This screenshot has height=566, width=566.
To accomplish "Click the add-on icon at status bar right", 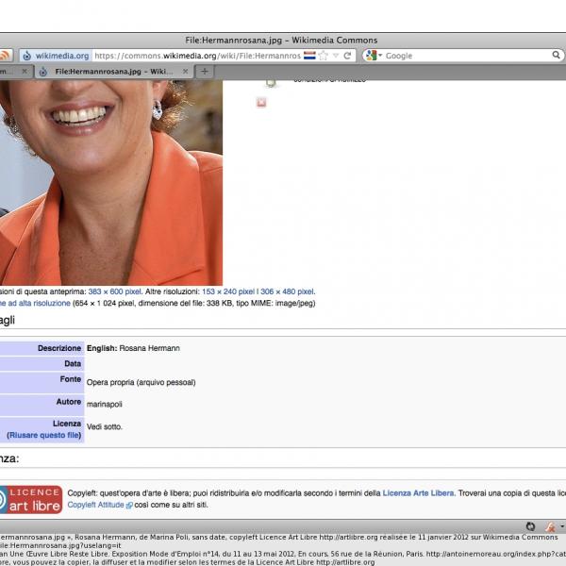I will (551, 526).
